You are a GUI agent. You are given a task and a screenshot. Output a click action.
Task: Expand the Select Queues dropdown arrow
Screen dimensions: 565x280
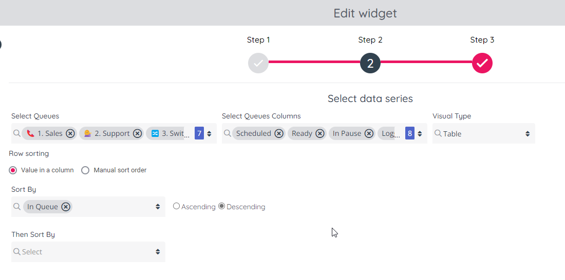(209, 134)
